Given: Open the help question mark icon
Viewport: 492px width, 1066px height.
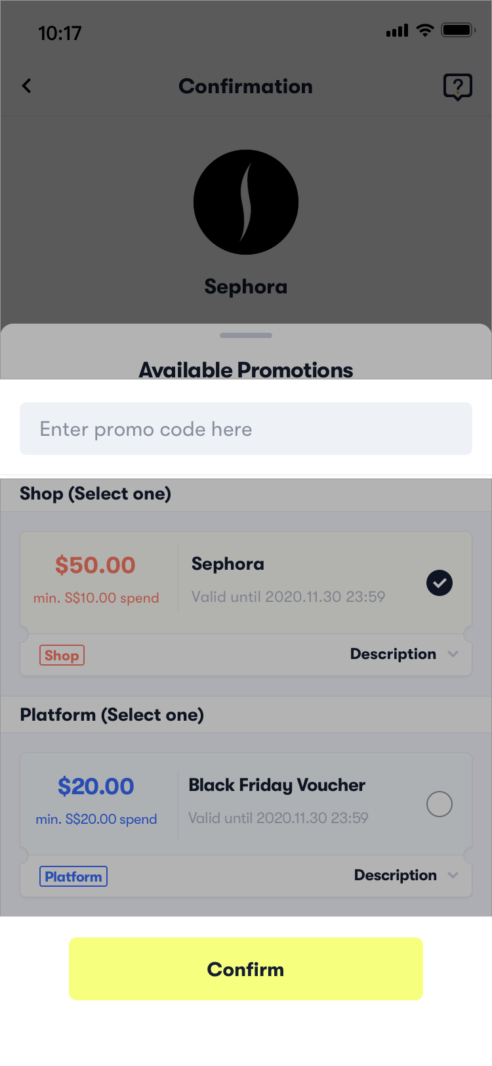Looking at the screenshot, I should pyautogui.click(x=458, y=87).
